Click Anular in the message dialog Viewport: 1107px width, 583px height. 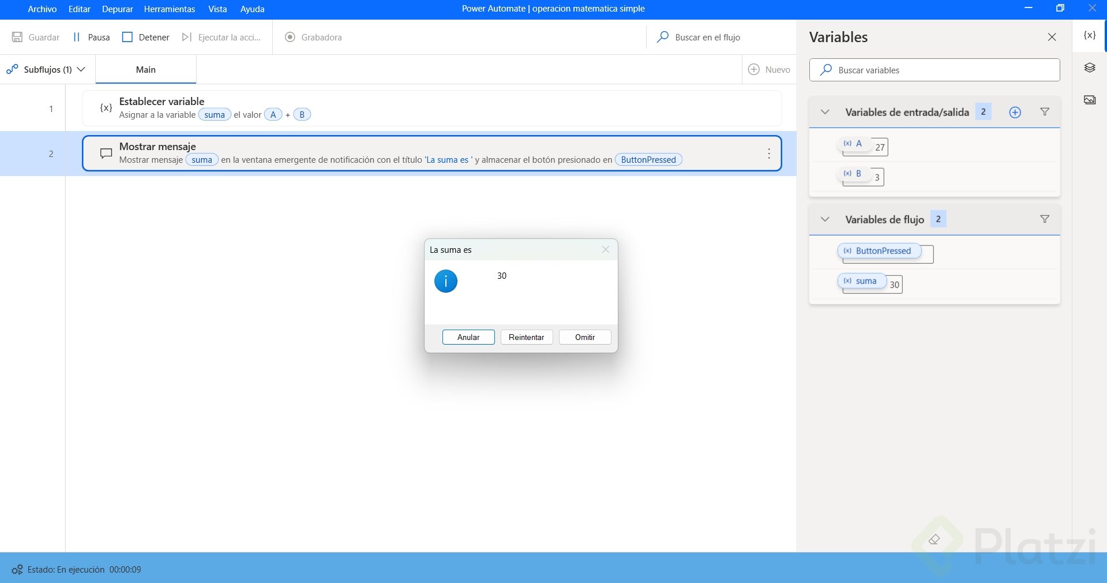pyautogui.click(x=468, y=337)
